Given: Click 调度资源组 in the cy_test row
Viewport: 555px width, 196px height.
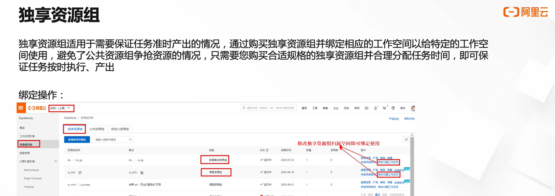Looking at the screenshot, I should [x=215, y=172].
